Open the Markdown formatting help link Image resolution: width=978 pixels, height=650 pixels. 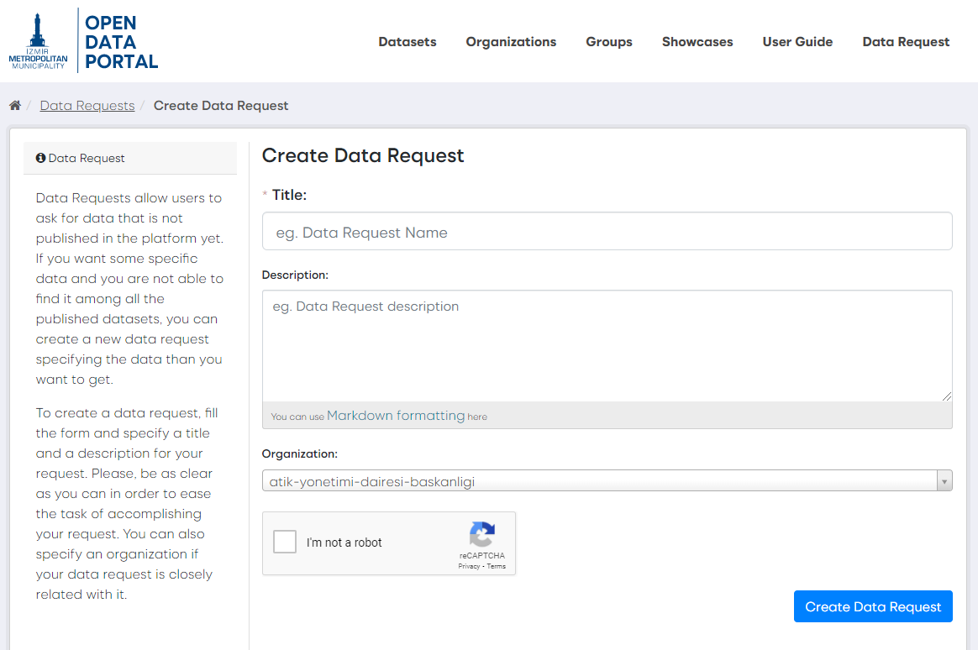pos(395,416)
